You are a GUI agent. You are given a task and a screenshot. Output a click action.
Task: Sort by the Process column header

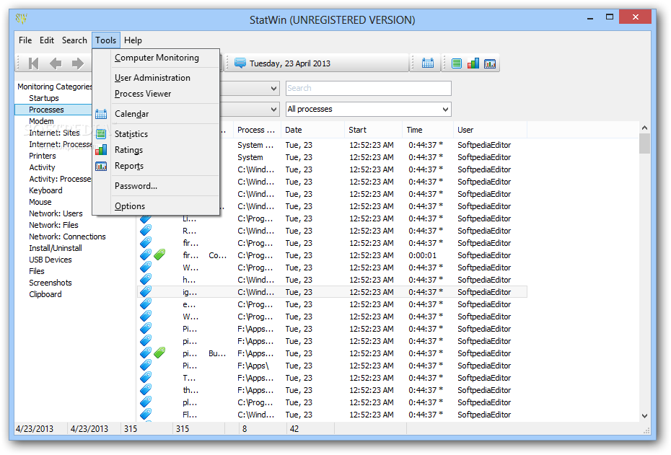click(257, 130)
